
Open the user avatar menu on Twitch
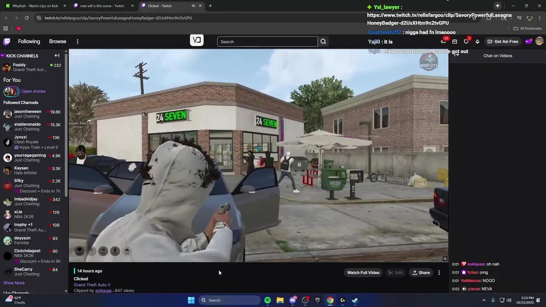click(x=539, y=41)
